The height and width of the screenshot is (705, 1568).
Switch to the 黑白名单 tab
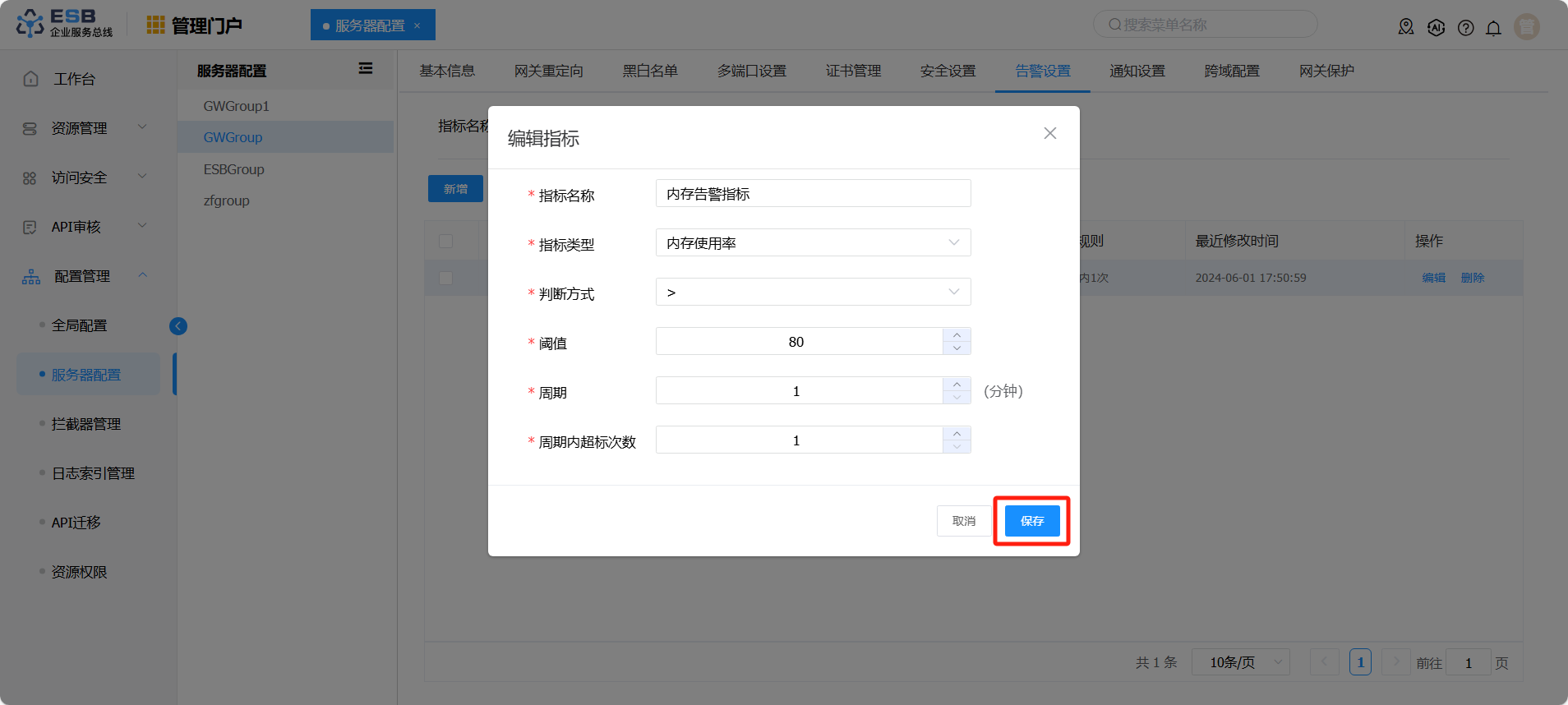649,71
